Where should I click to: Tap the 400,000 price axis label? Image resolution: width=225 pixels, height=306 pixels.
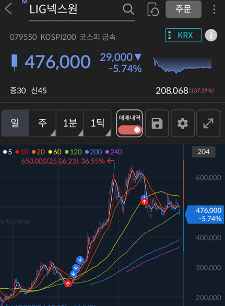coord(208,237)
